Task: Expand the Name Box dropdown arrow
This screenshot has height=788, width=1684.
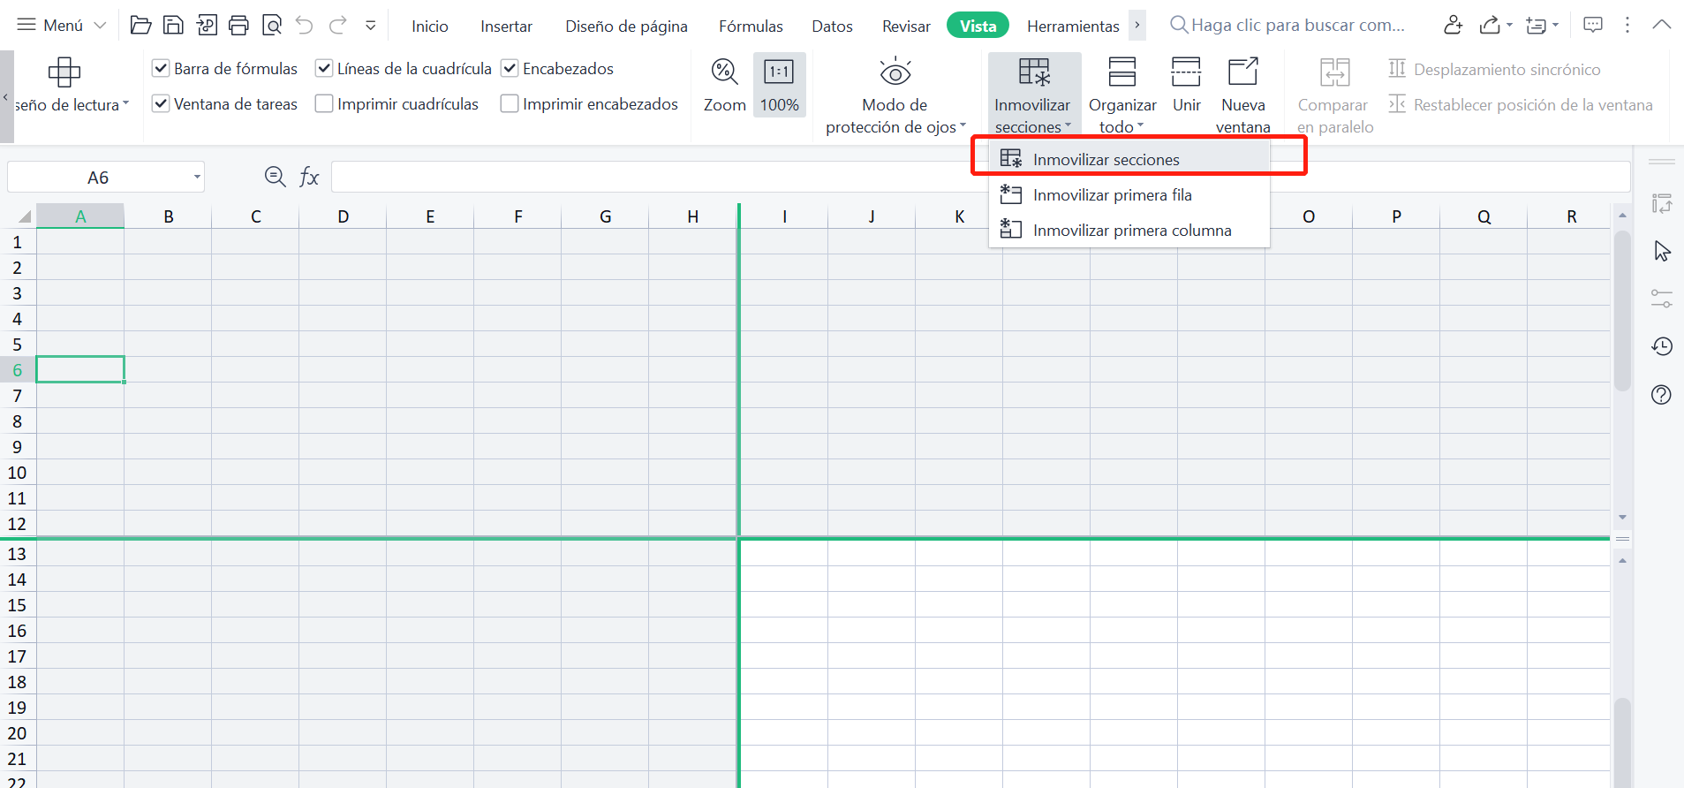Action: pos(197,178)
